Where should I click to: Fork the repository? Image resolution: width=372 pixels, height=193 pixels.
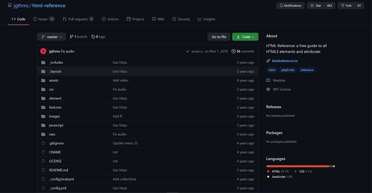[x=346, y=5]
